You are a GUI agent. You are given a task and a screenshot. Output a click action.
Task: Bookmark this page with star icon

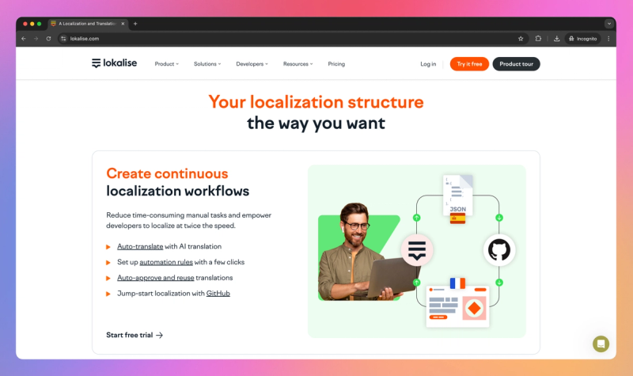click(x=521, y=39)
